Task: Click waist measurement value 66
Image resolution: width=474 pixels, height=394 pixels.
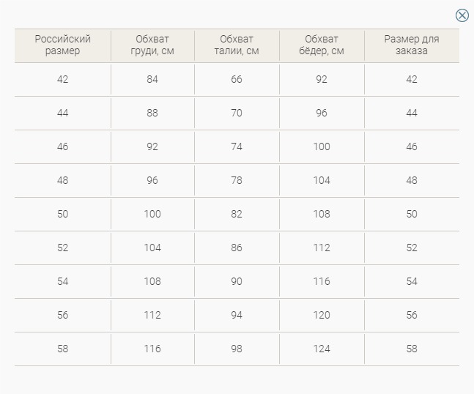Action: pyautogui.click(x=237, y=79)
